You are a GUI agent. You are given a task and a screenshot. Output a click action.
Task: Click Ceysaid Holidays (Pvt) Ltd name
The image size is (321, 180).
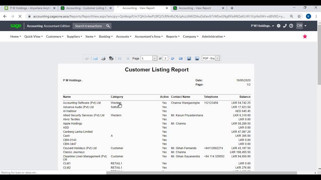pos(80,148)
